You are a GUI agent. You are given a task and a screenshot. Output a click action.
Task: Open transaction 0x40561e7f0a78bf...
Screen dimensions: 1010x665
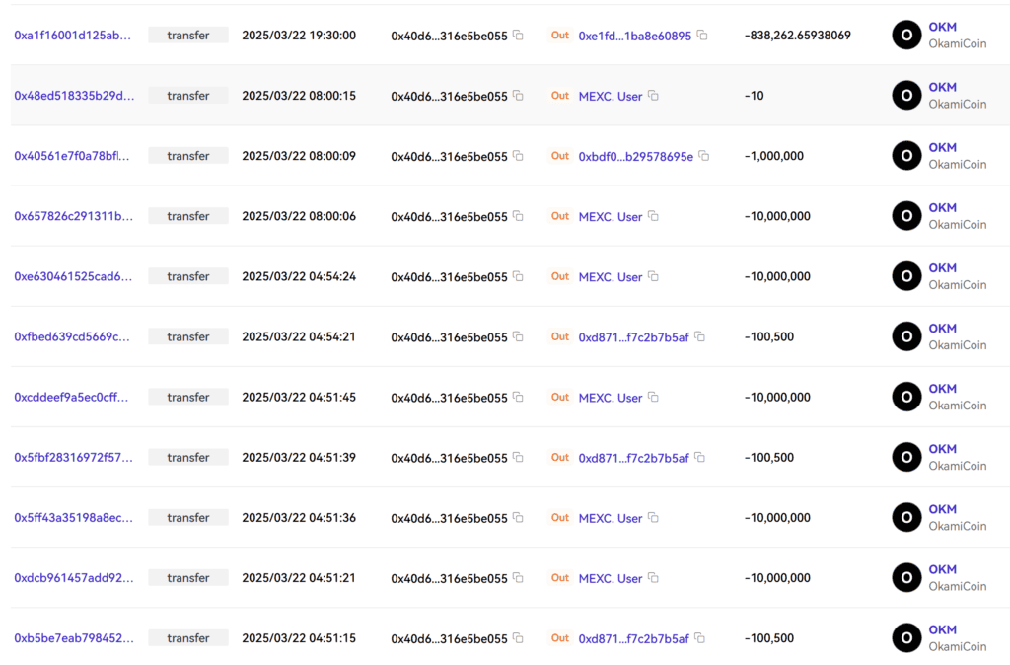[x=71, y=156]
